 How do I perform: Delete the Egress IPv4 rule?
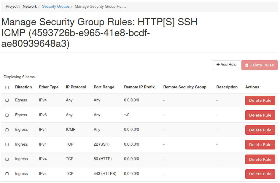point(260,101)
